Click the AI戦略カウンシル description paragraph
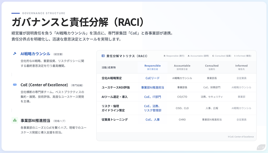Viewport: 268px width, 153px height. [x=52, y=63]
